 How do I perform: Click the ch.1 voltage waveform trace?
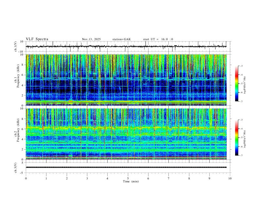pyautogui.click(x=126, y=46)
